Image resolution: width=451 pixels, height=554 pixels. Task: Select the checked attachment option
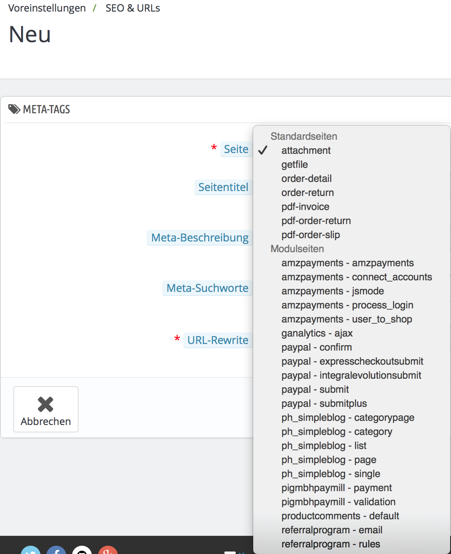click(306, 150)
